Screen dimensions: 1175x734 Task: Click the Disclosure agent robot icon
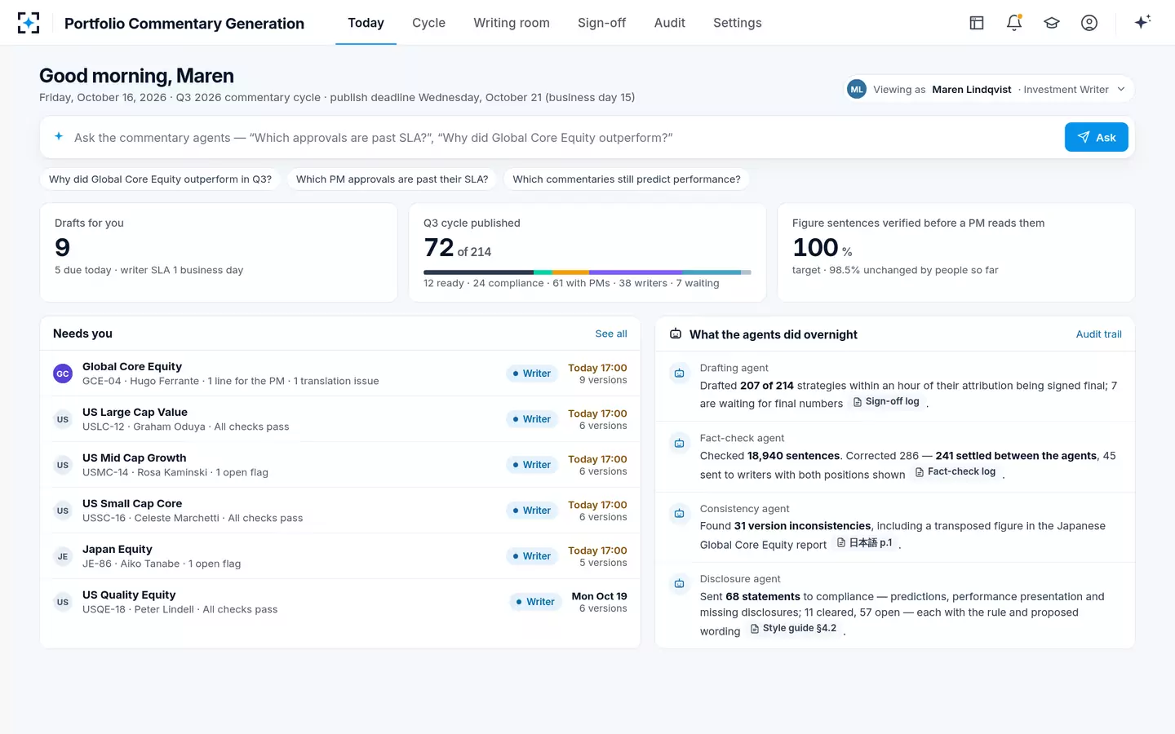679,584
